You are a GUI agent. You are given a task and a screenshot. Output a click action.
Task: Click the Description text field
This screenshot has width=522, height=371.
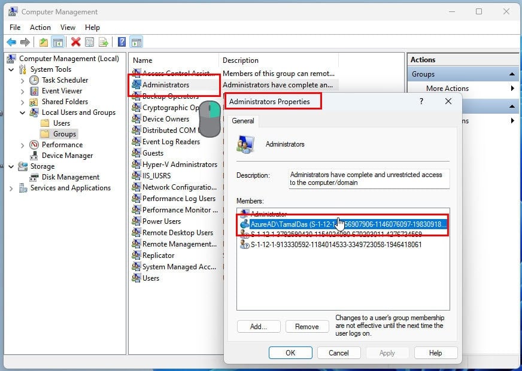(369, 179)
